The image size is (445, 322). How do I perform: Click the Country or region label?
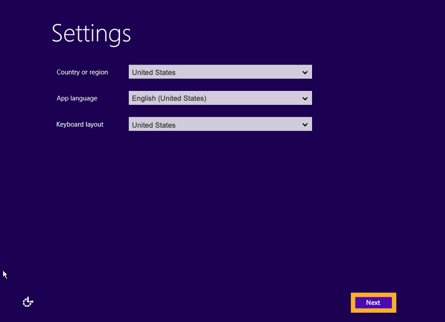tap(82, 72)
